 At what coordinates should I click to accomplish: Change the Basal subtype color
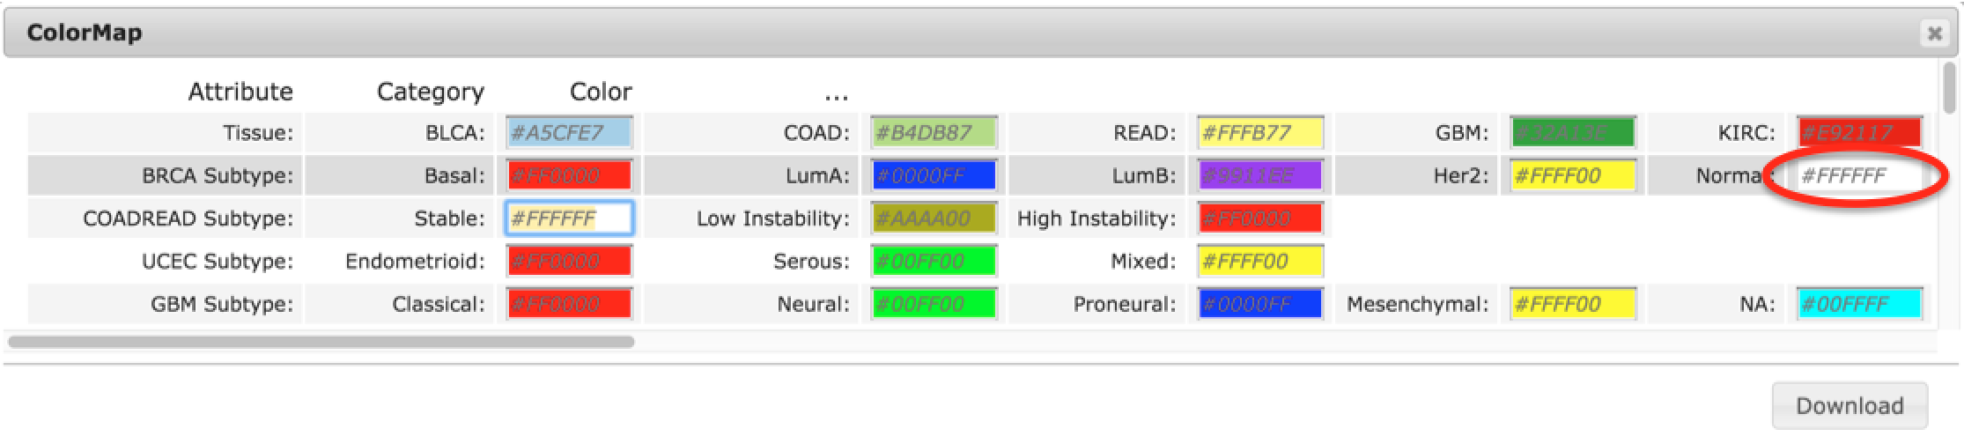[x=569, y=175]
